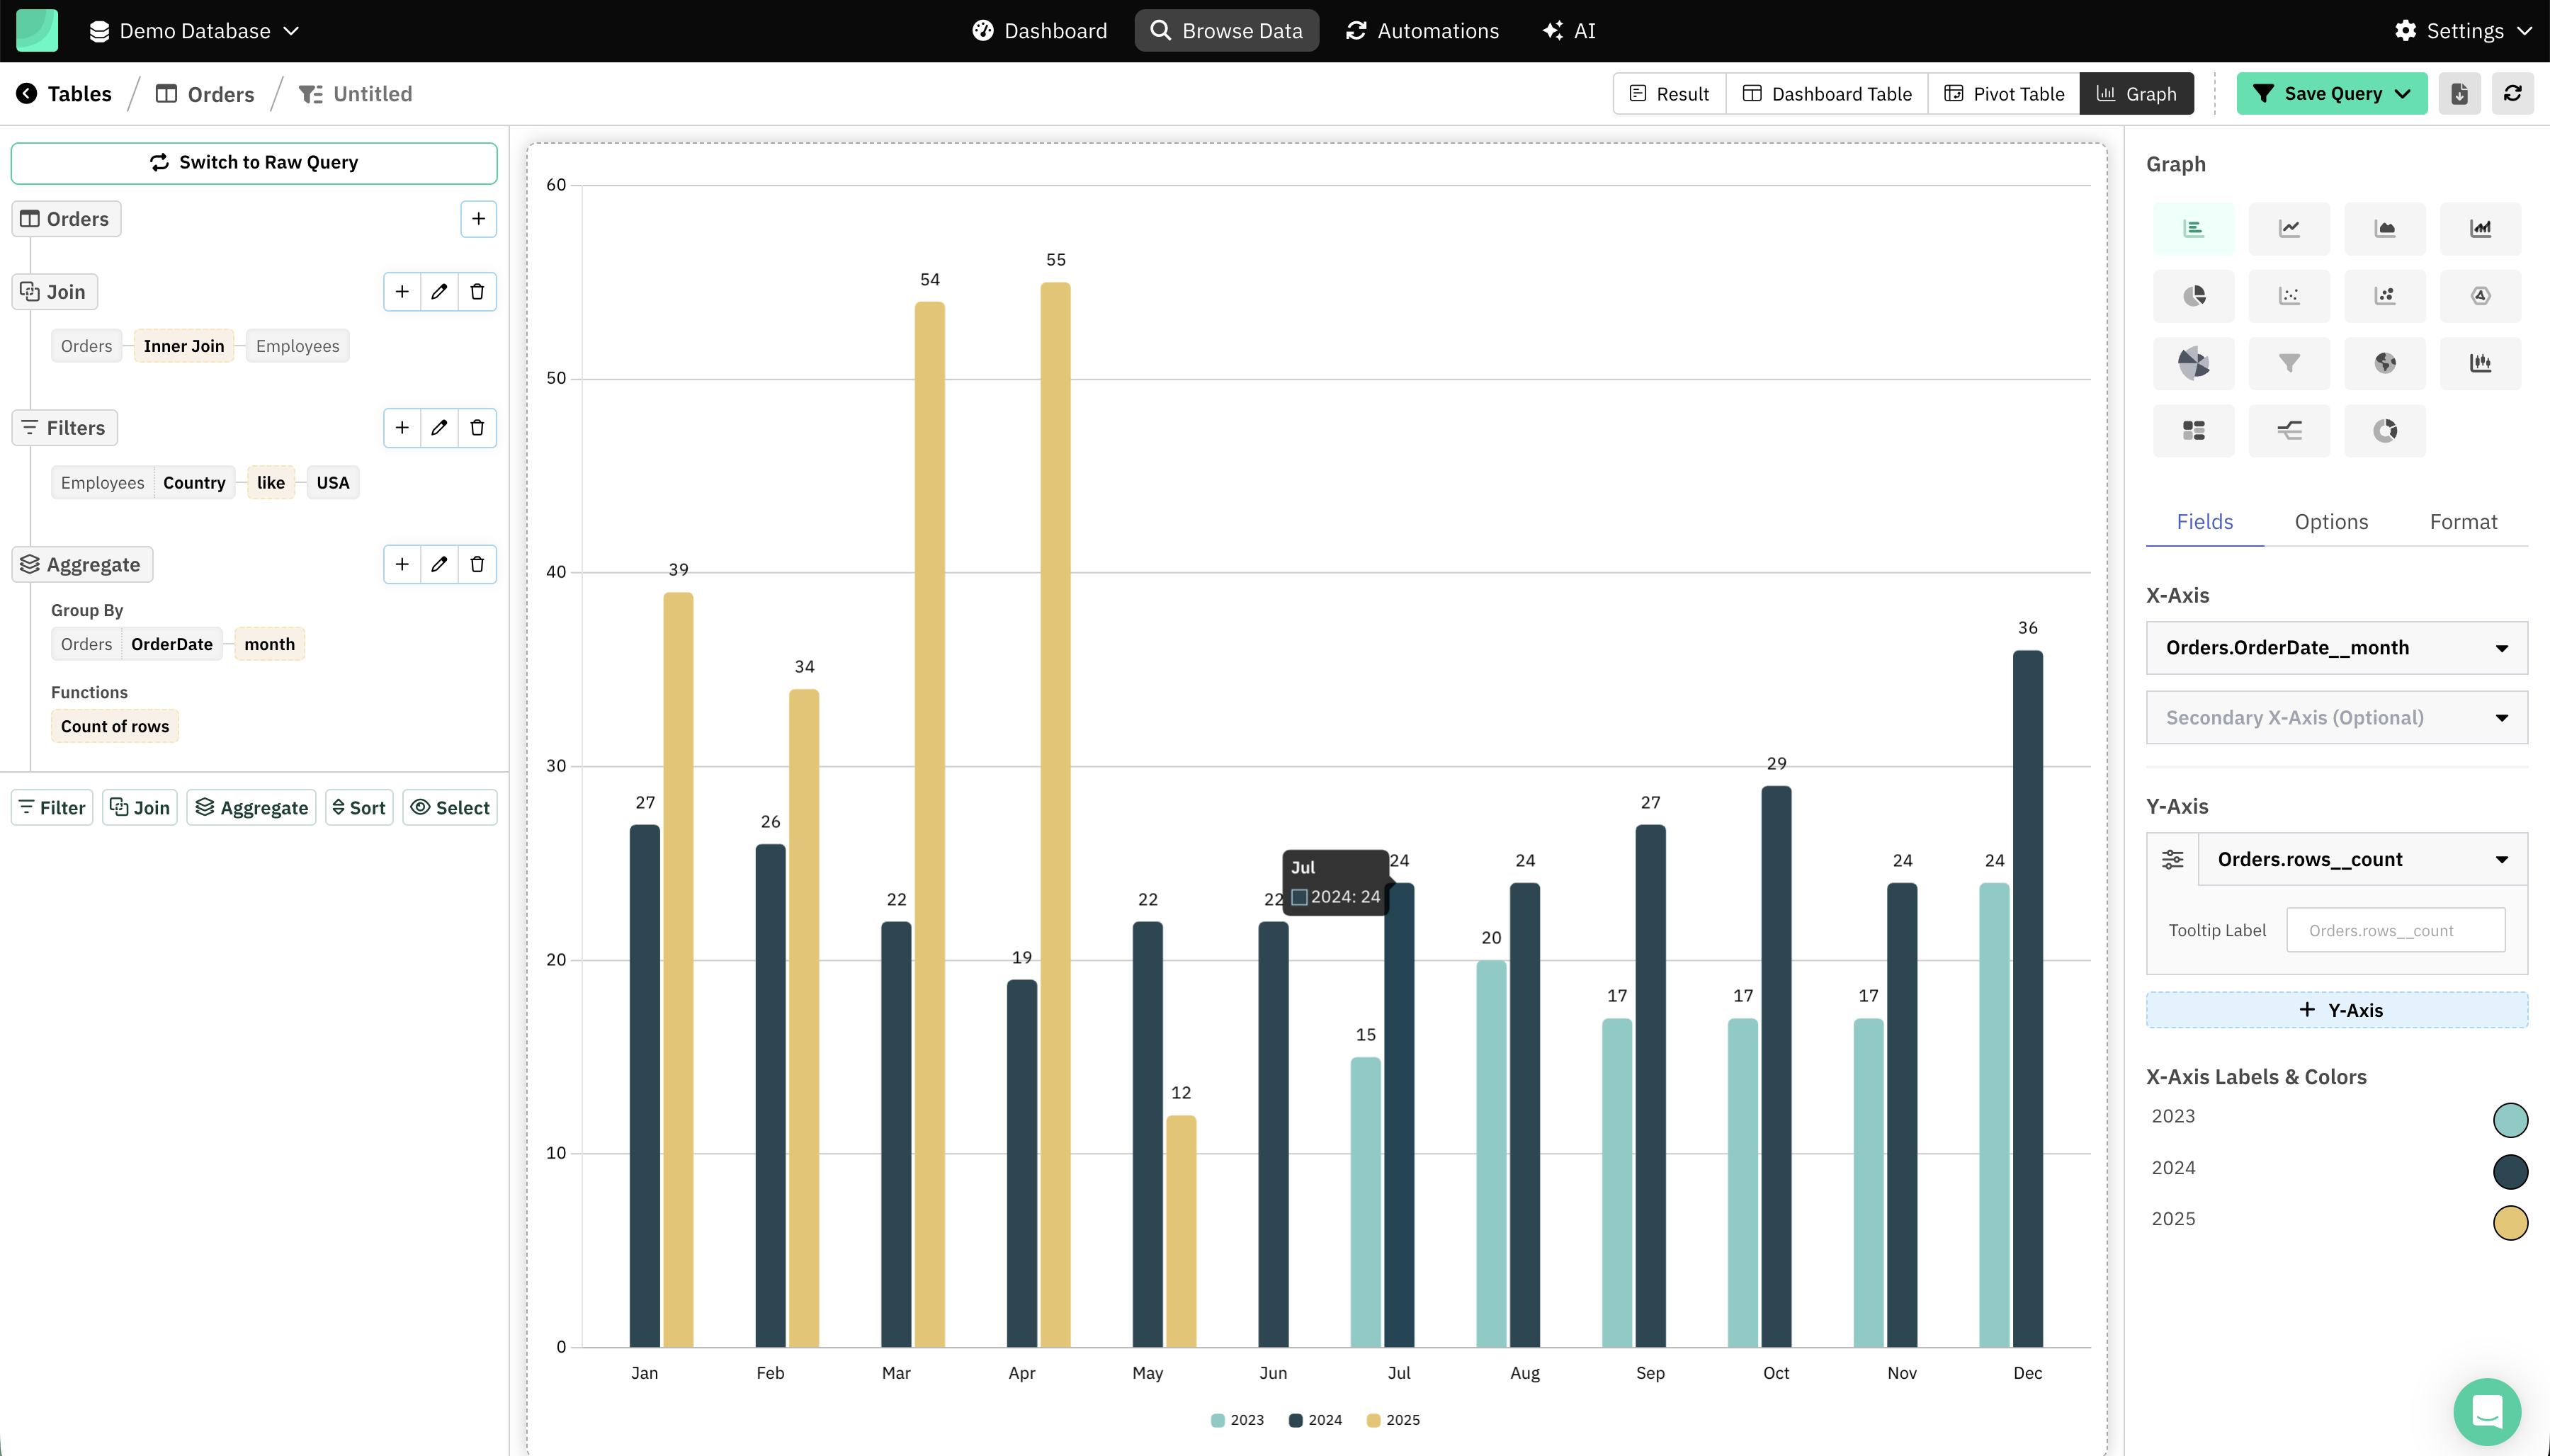
Task: Add another Y-Axis series
Action: 2336,1010
